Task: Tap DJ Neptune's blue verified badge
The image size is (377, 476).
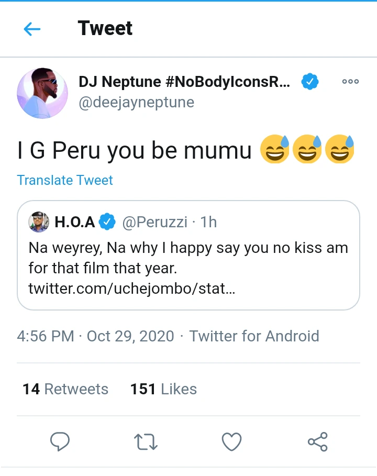Action: [310, 82]
